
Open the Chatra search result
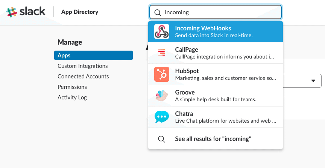point(216,117)
